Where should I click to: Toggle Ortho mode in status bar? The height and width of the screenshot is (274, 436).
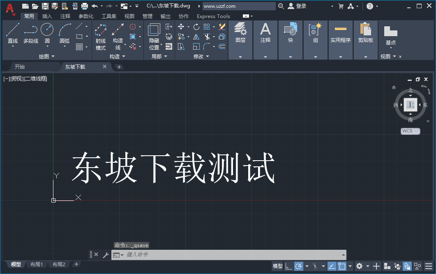tap(289, 266)
